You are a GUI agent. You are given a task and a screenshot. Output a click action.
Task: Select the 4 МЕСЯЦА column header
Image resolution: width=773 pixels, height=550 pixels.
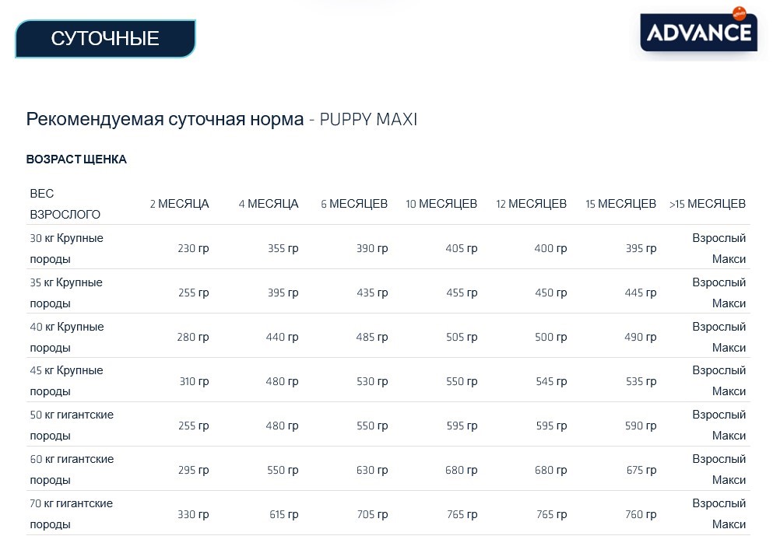pyautogui.click(x=269, y=204)
